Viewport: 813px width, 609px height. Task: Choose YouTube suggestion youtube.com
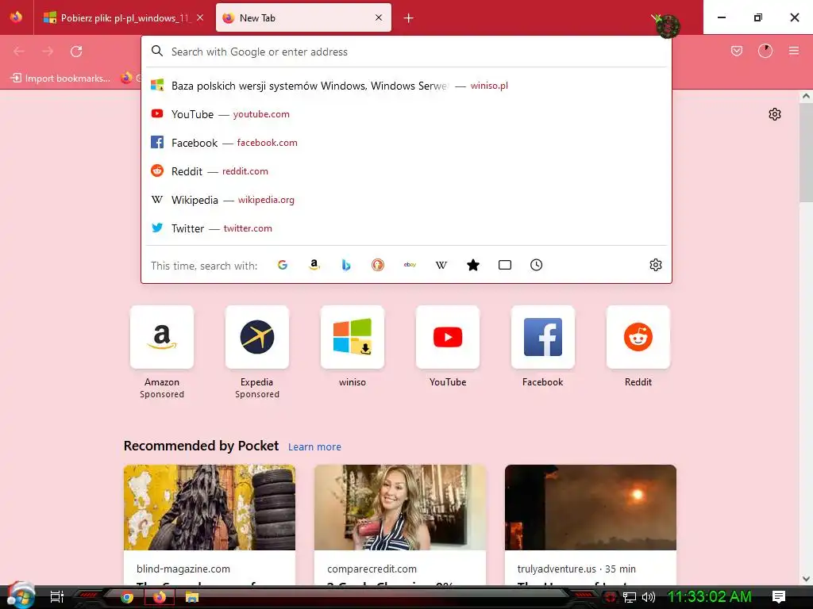coord(406,114)
